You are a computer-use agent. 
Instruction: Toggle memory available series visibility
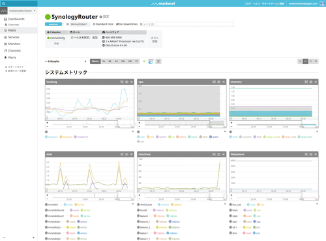pos(245,137)
